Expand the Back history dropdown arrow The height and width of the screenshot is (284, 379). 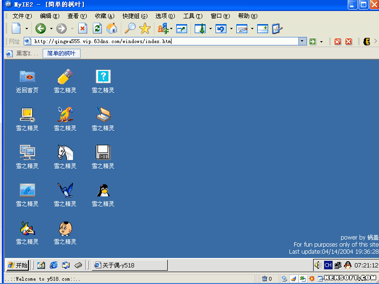pyautogui.click(x=51, y=29)
